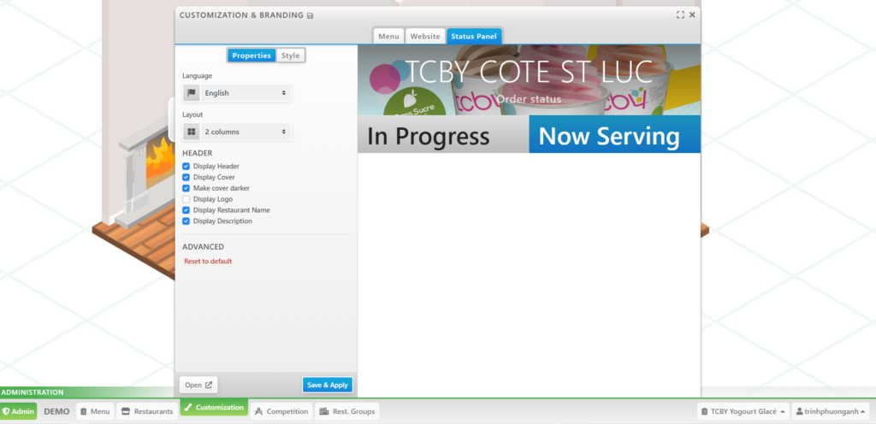This screenshot has height=424, width=876.
Task: Expand the Layout dropdown showing 2 columns
Action: point(245,132)
